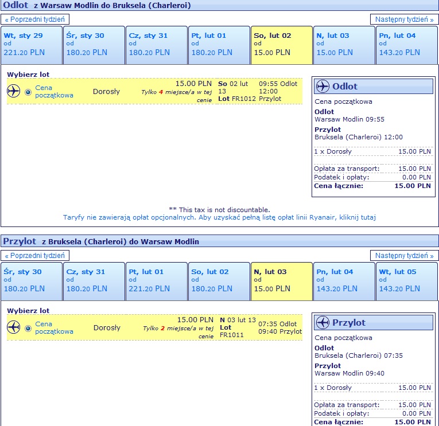Select departure date N, lut 03
This screenshot has height=426, width=439.
pos(344,45)
